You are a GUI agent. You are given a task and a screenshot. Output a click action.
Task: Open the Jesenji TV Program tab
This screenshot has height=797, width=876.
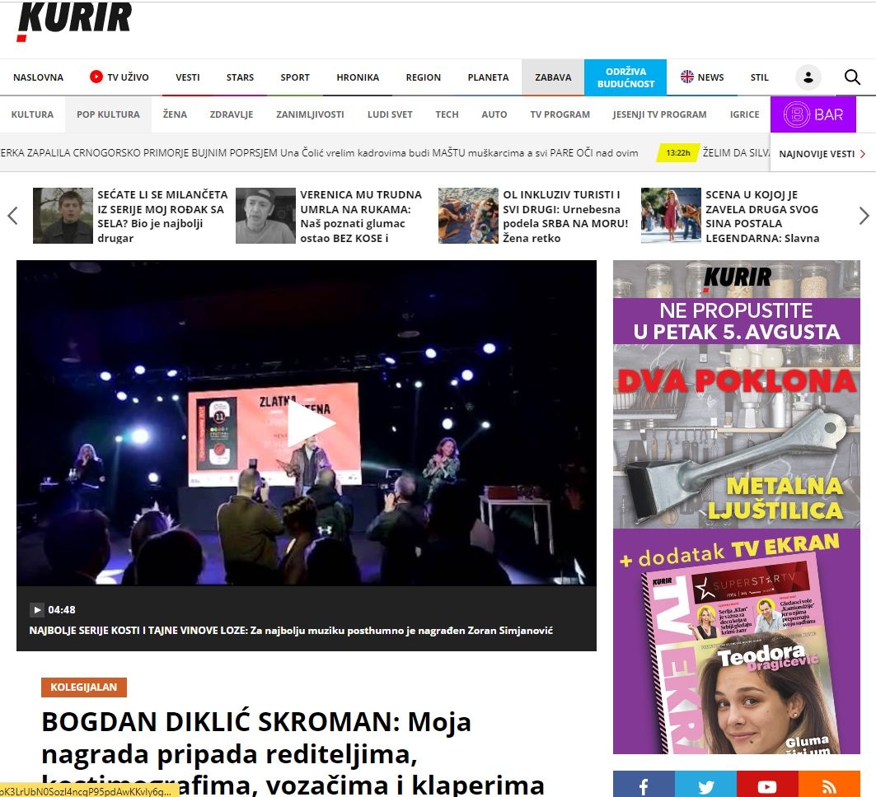(659, 114)
